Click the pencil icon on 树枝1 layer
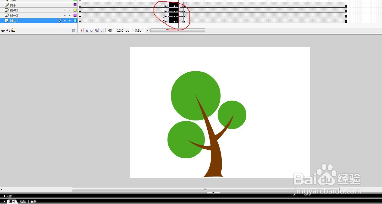This screenshot has width=382, height=204. (60, 21)
